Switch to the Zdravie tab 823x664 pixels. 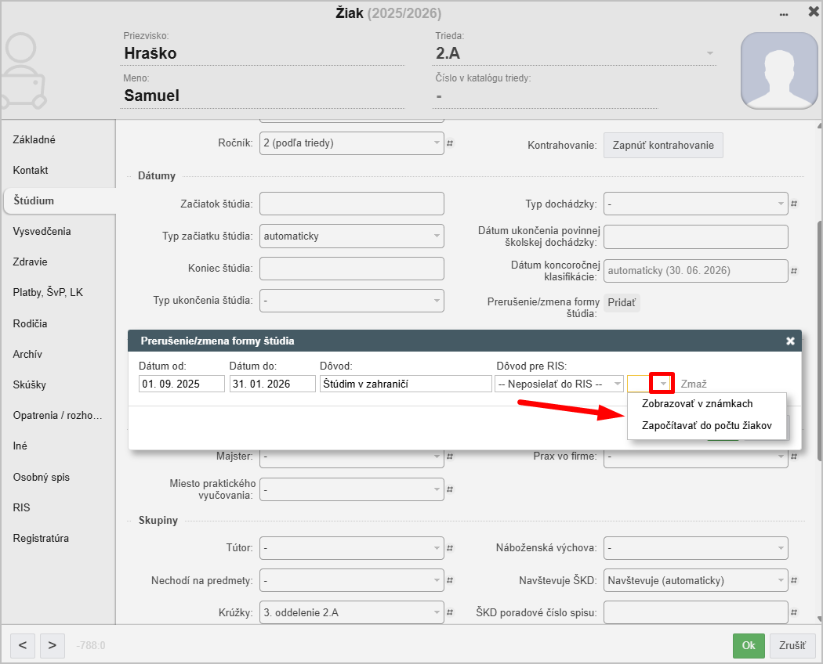[x=30, y=262]
